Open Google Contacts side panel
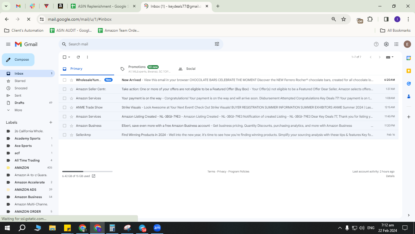This screenshot has width=415, height=234. pyautogui.click(x=409, y=96)
